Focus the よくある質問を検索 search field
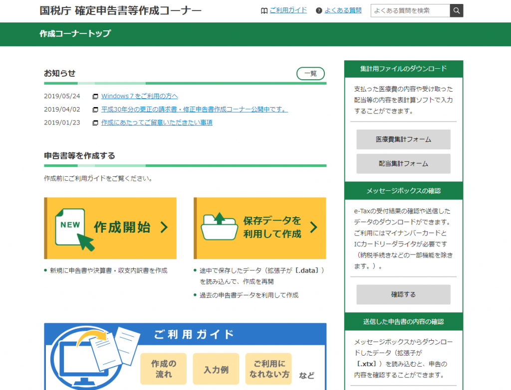This screenshot has width=511, height=390. [410, 10]
